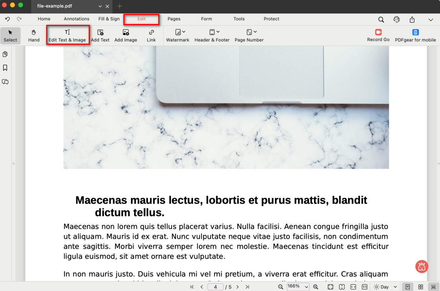Open the Watermark tool
The width and height of the screenshot is (440, 291).
click(178, 36)
